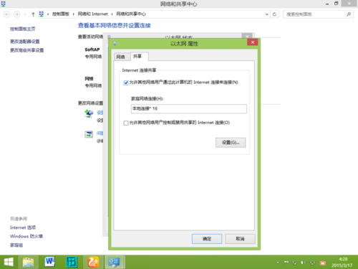The width and height of the screenshot is (358, 269).
Task: Go up one level with up arrow
Action: 33,14
